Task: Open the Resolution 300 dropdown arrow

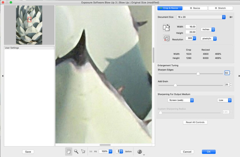Action: [x=194, y=38]
